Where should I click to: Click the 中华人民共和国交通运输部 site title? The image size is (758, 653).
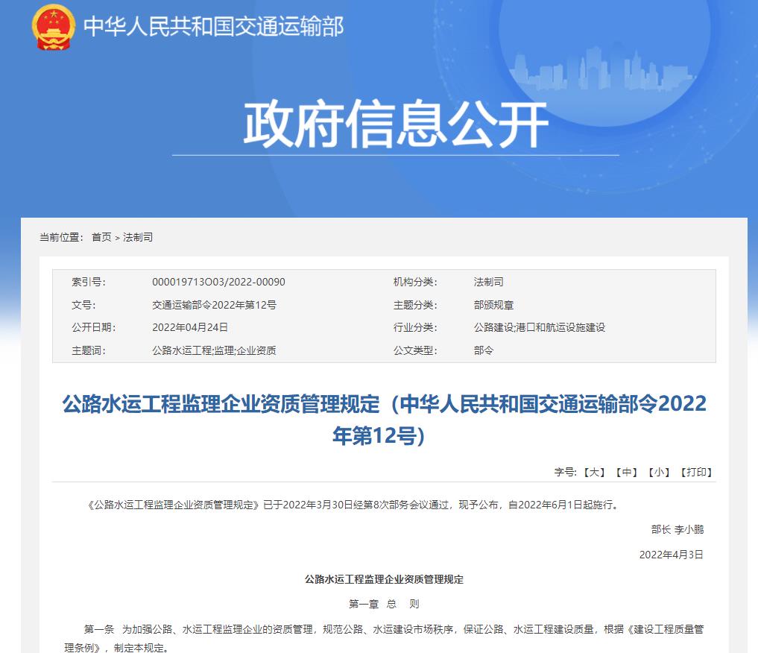point(213,27)
